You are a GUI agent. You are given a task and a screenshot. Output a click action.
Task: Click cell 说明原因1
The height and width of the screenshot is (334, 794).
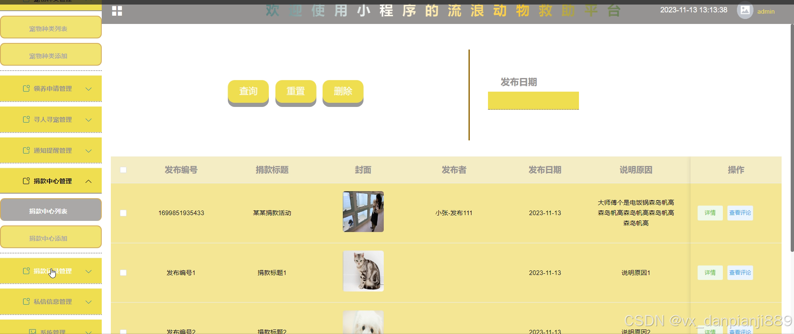pos(636,272)
